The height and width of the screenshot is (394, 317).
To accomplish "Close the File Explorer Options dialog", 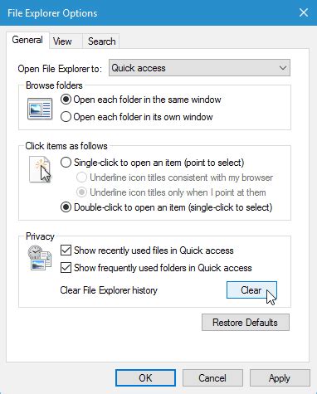I will (x=304, y=12).
